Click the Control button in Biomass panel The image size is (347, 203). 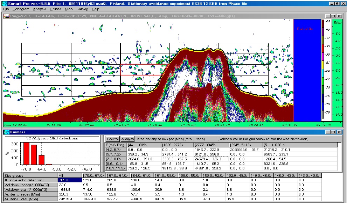113,139
